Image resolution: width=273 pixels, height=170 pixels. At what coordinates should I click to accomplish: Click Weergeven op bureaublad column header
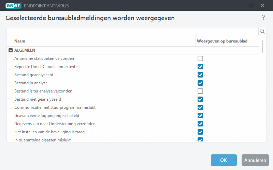click(x=227, y=41)
